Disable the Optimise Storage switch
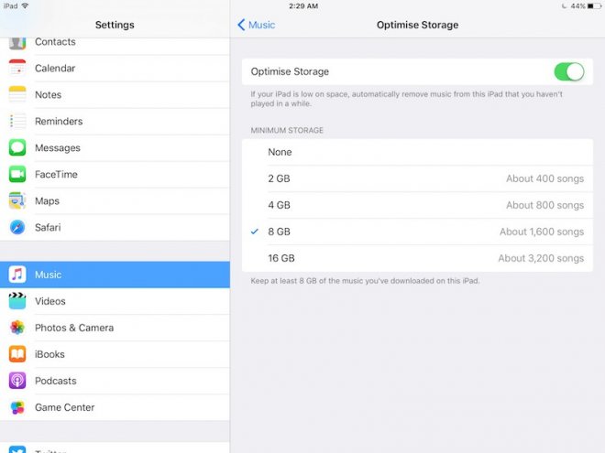Image resolution: width=605 pixels, height=453 pixels. [x=568, y=71]
